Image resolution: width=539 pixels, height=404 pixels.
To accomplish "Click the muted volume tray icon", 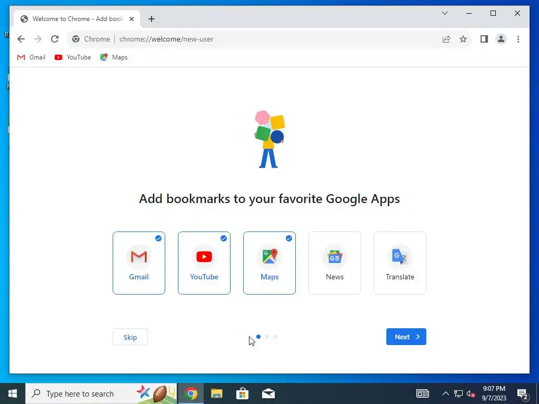I will [x=471, y=393].
